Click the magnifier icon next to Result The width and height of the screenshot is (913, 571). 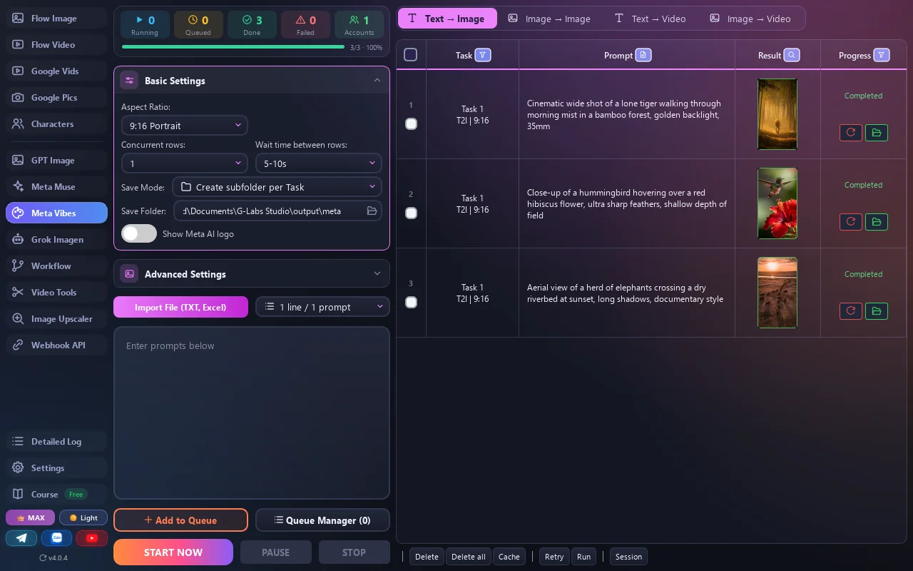point(792,55)
